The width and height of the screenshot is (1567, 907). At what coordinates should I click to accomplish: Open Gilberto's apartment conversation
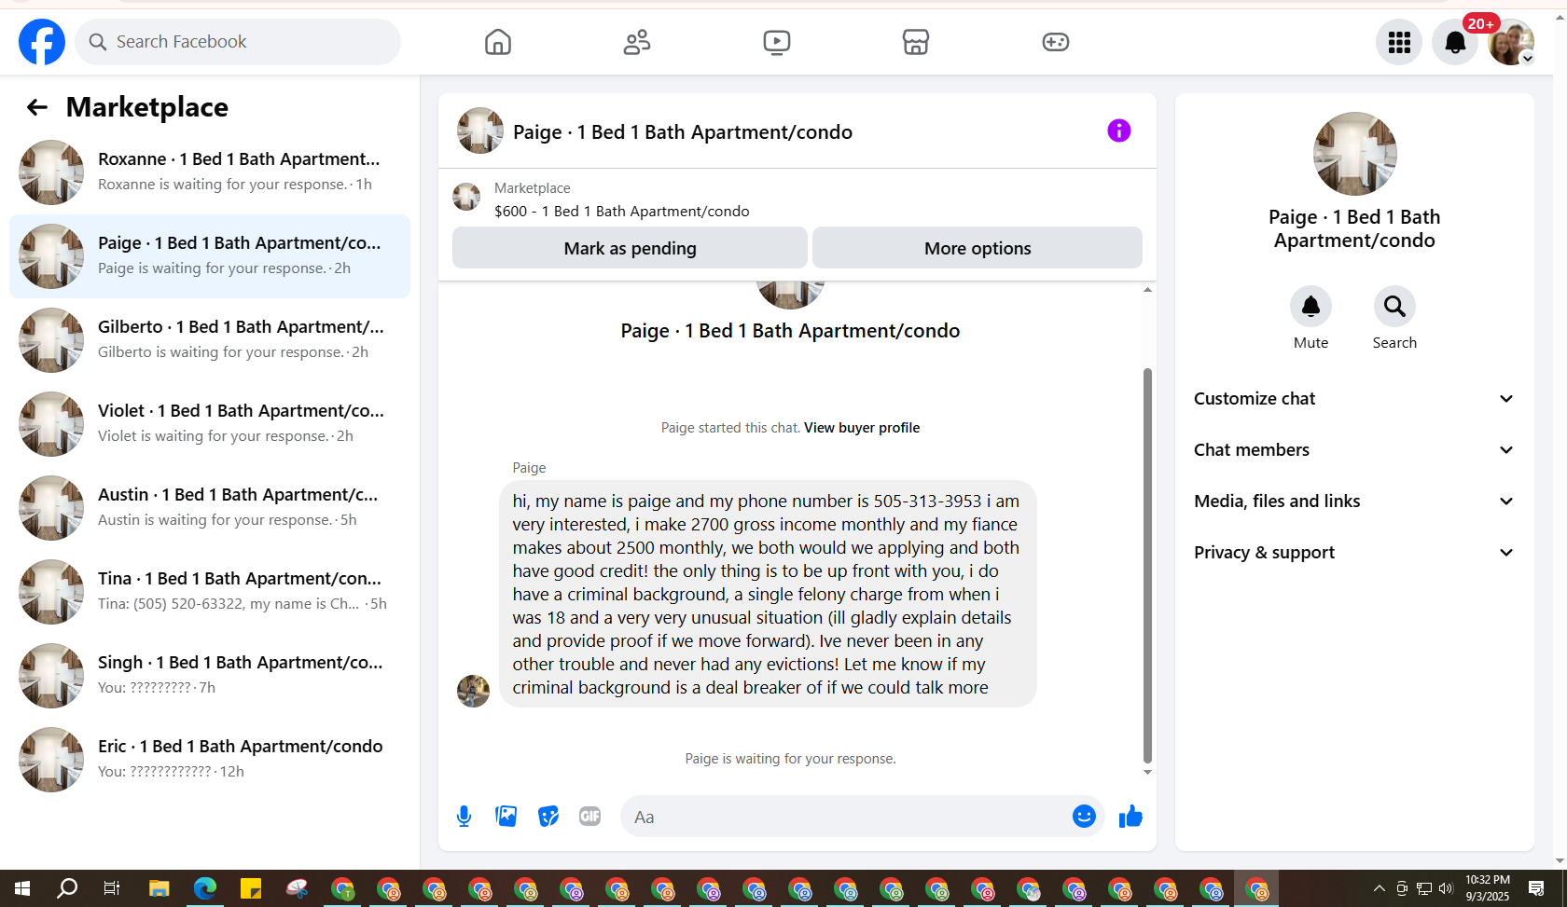pyautogui.click(x=210, y=340)
